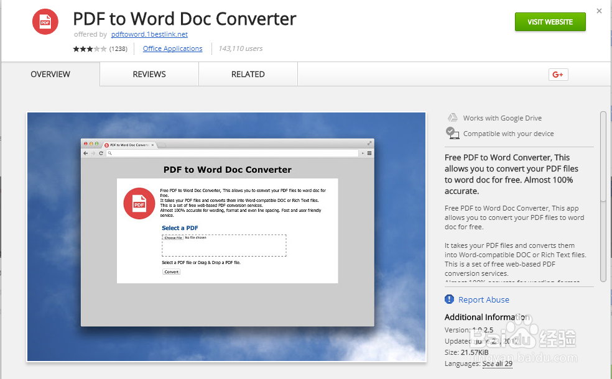The width and height of the screenshot is (612, 379).
Task: Click the PDF to Word Doc Converter title
Action: [185, 19]
